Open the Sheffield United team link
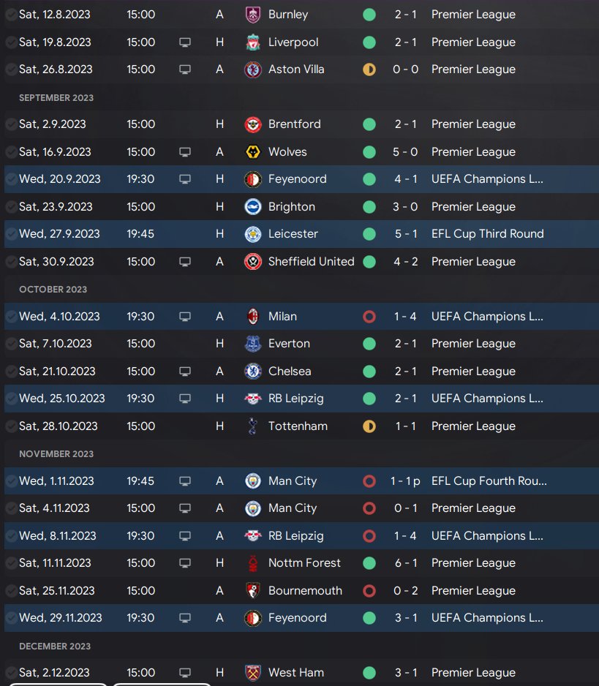Screen dimensions: 599x686 (311, 262)
